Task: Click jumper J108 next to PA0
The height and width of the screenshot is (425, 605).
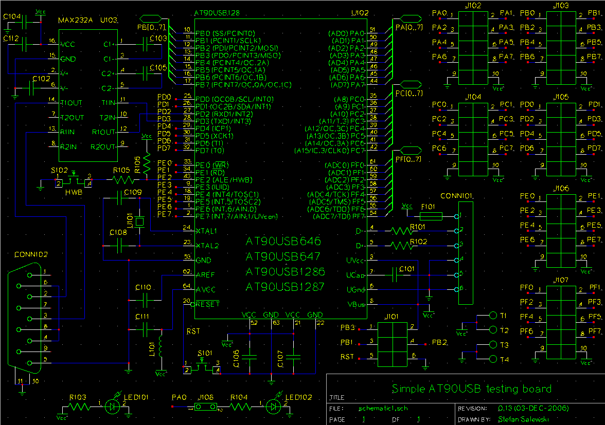Action: 205,405
